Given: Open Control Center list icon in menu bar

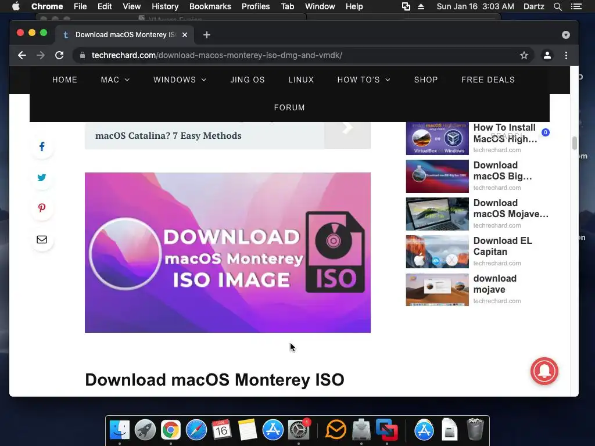Looking at the screenshot, I should coord(576,6).
